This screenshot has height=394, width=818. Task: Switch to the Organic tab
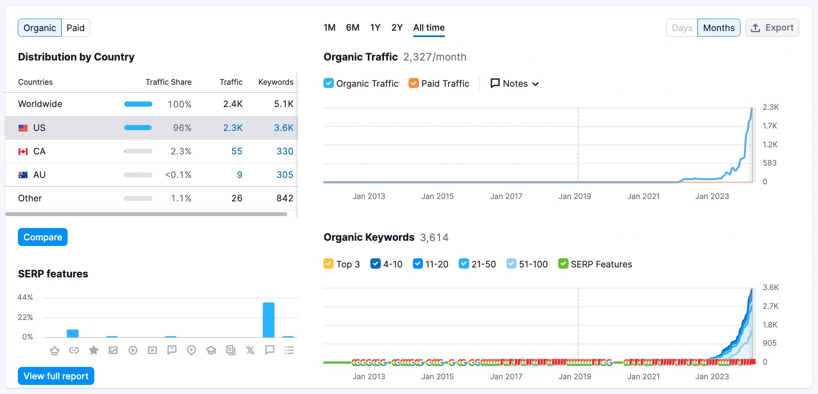pyautogui.click(x=40, y=28)
